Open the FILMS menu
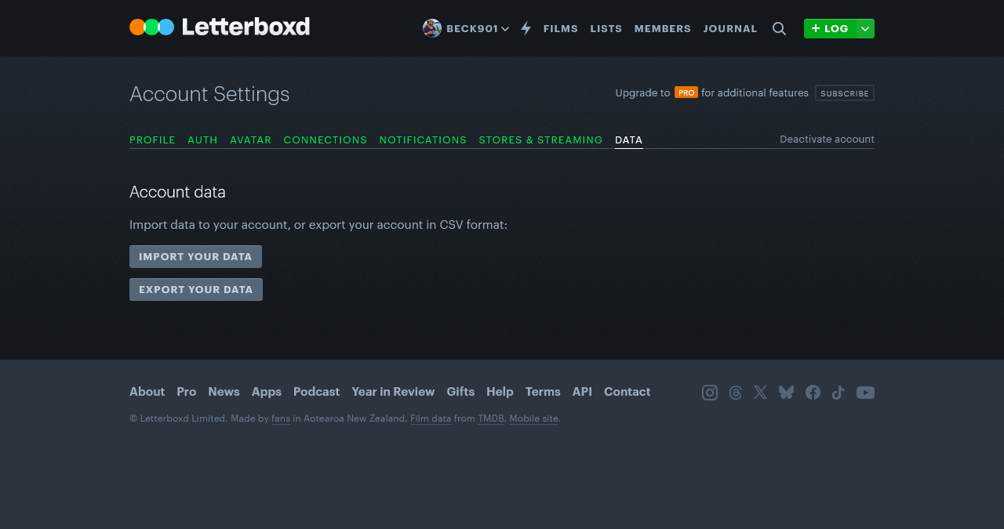The width and height of the screenshot is (1004, 529). 560,28
